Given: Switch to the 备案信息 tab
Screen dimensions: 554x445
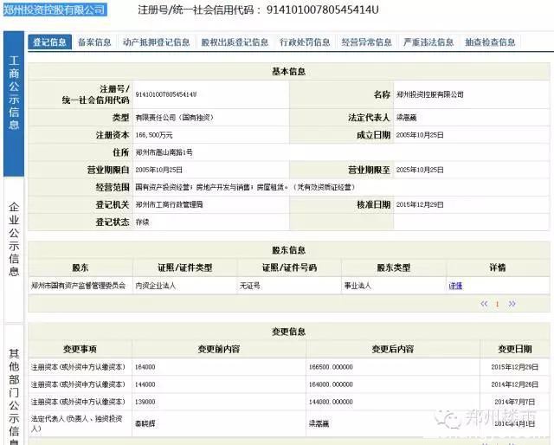Looking at the screenshot, I should click(94, 42).
